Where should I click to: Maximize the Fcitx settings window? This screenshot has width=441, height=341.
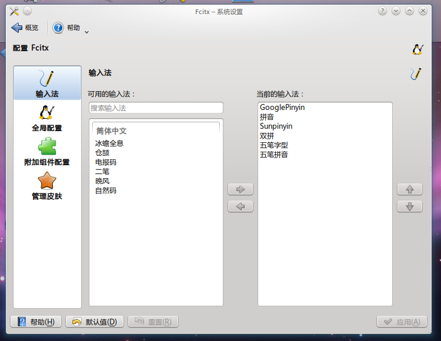[409, 11]
